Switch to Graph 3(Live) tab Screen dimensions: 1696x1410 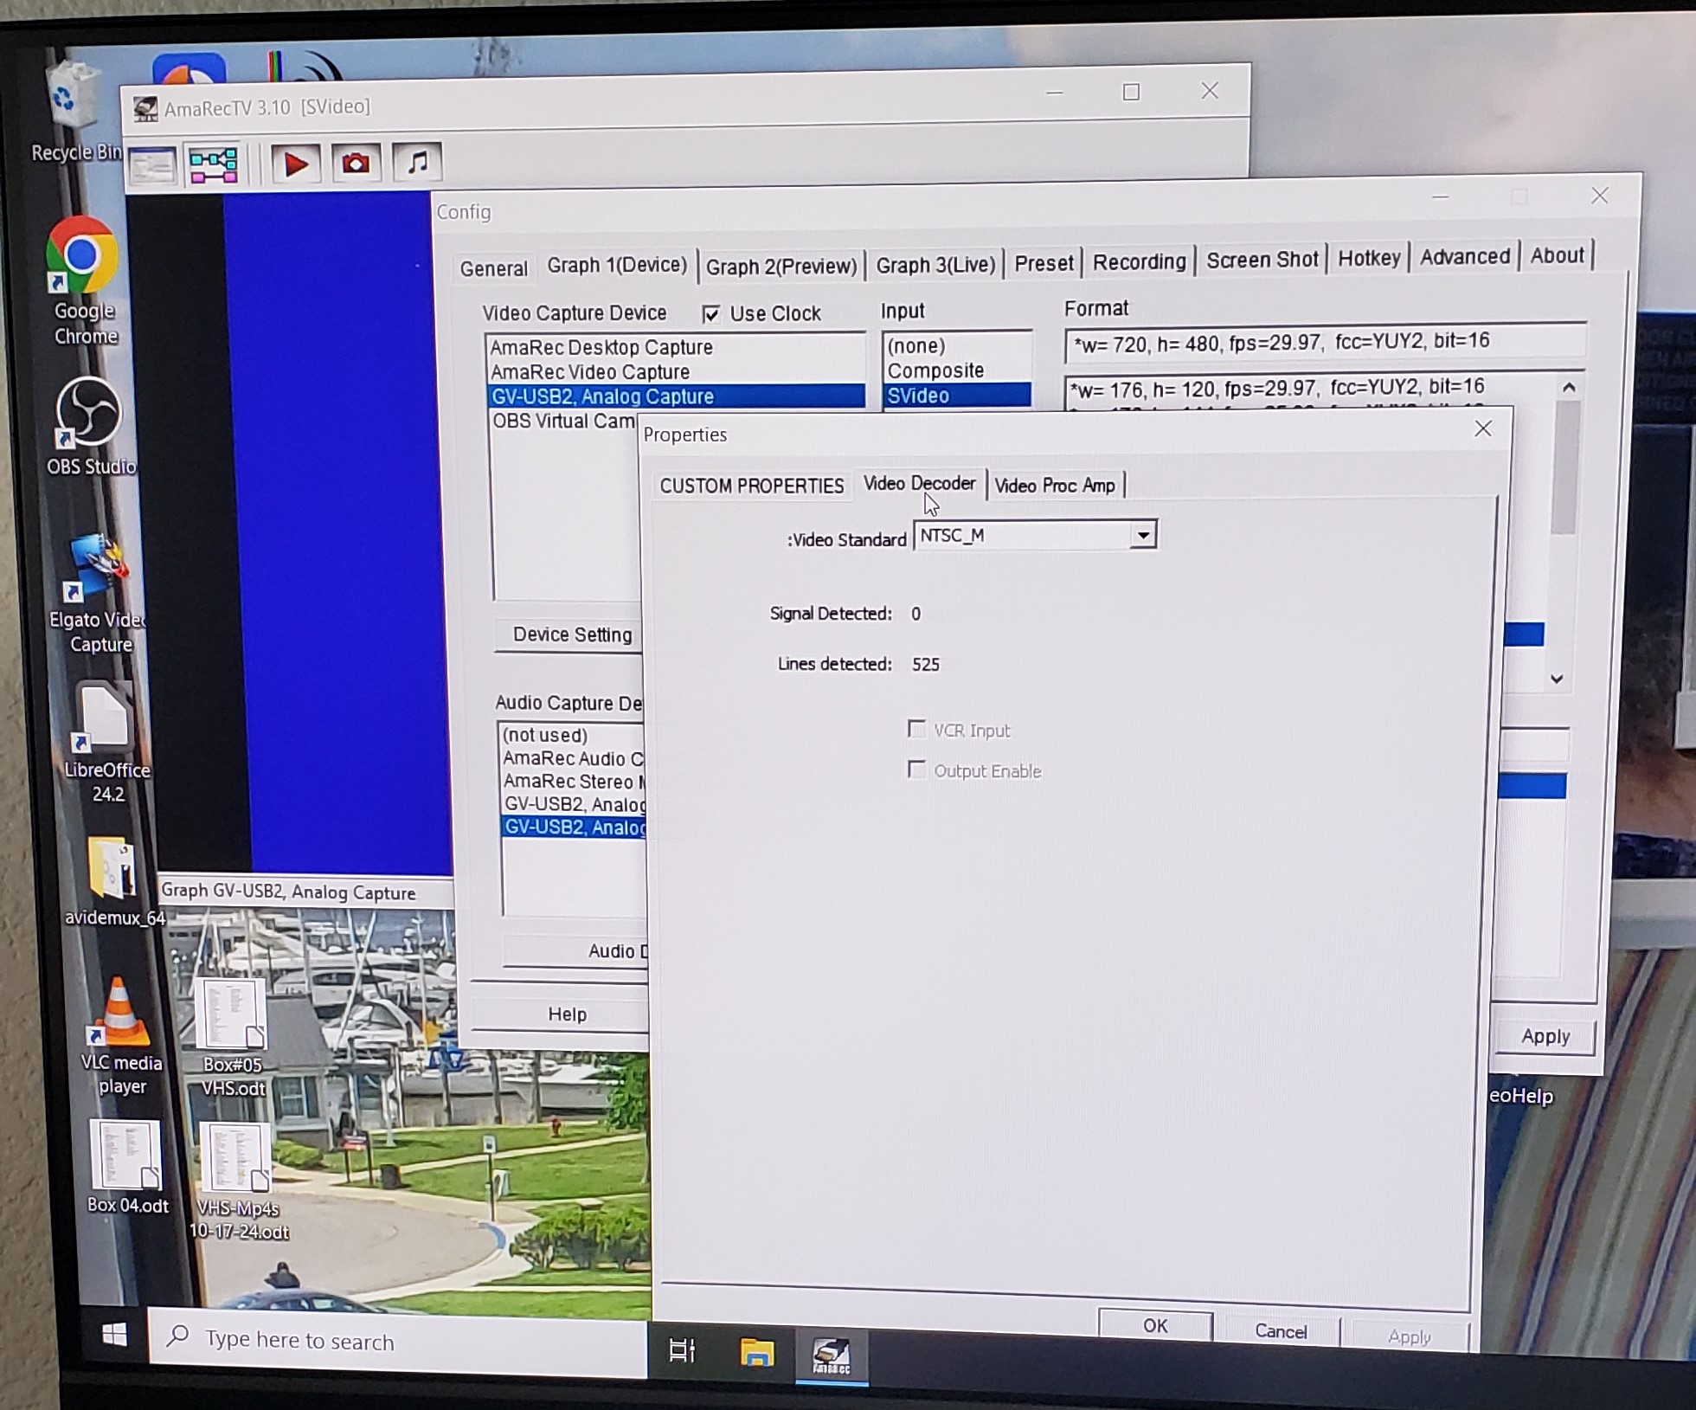pos(935,265)
